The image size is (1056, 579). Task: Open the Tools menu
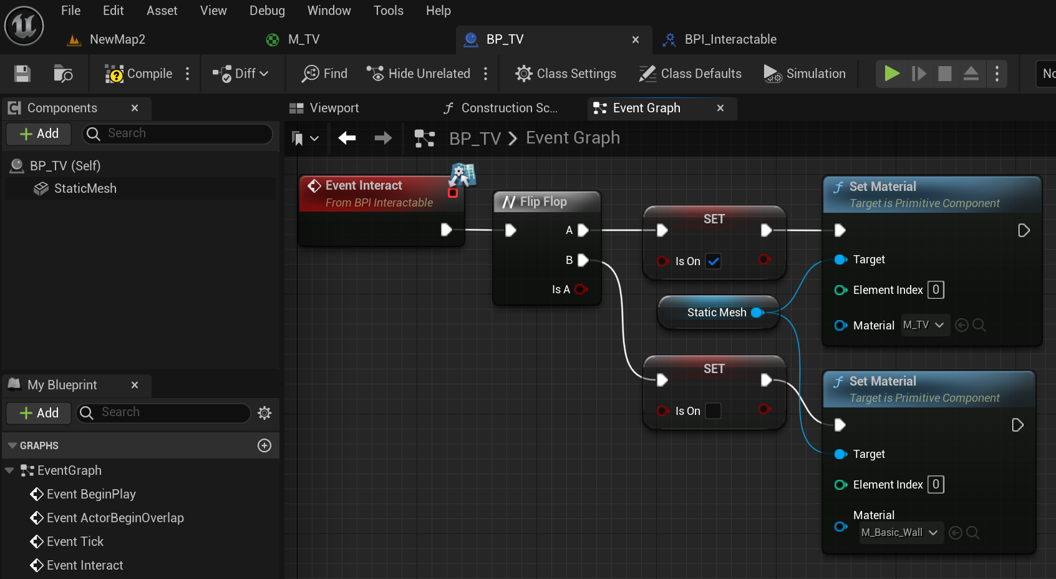388,11
